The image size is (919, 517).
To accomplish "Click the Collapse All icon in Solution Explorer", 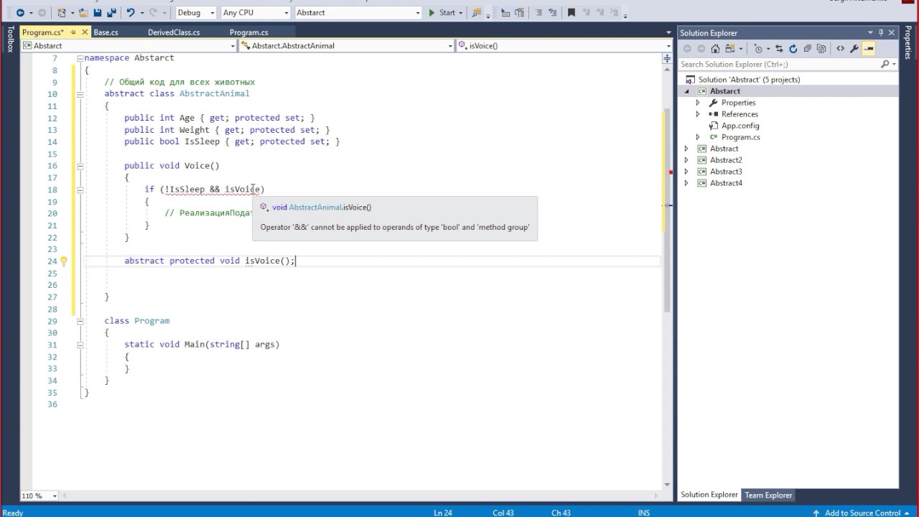I will [808, 49].
